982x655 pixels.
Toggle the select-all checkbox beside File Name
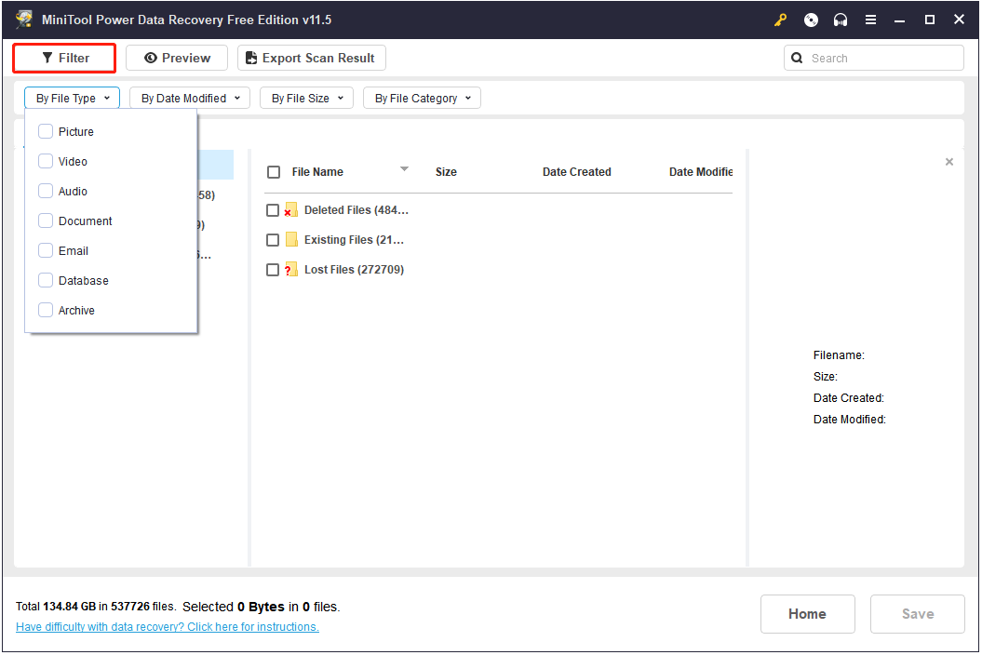coord(274,172)
